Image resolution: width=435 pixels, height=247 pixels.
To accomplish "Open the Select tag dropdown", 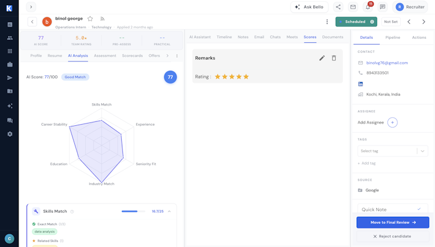I will click(x=393, y=151).
